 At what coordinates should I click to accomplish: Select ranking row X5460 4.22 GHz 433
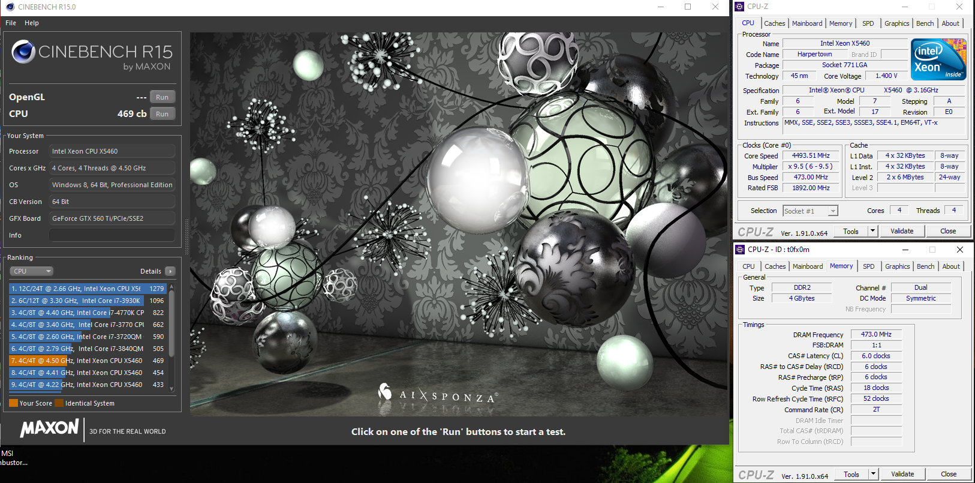(x=88, y=385)
